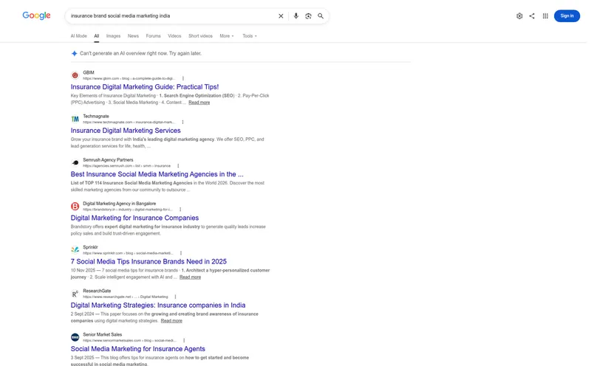This screenshot has height=366, width=591.
Task: Open the Forums tab
Action: coord(153,36)
